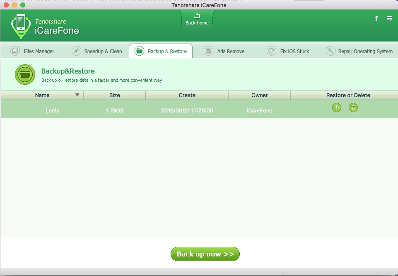Click the 1.79GB size cell

(x=114, y=110)
